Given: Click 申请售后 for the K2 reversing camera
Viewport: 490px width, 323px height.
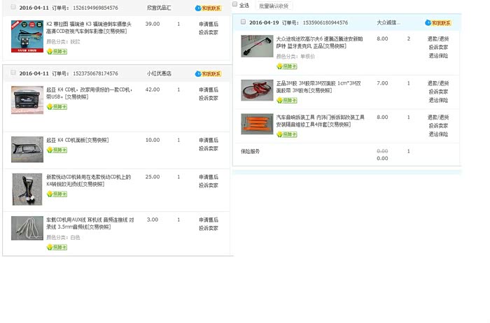Looking at the screenshot, I should [208, 24].
